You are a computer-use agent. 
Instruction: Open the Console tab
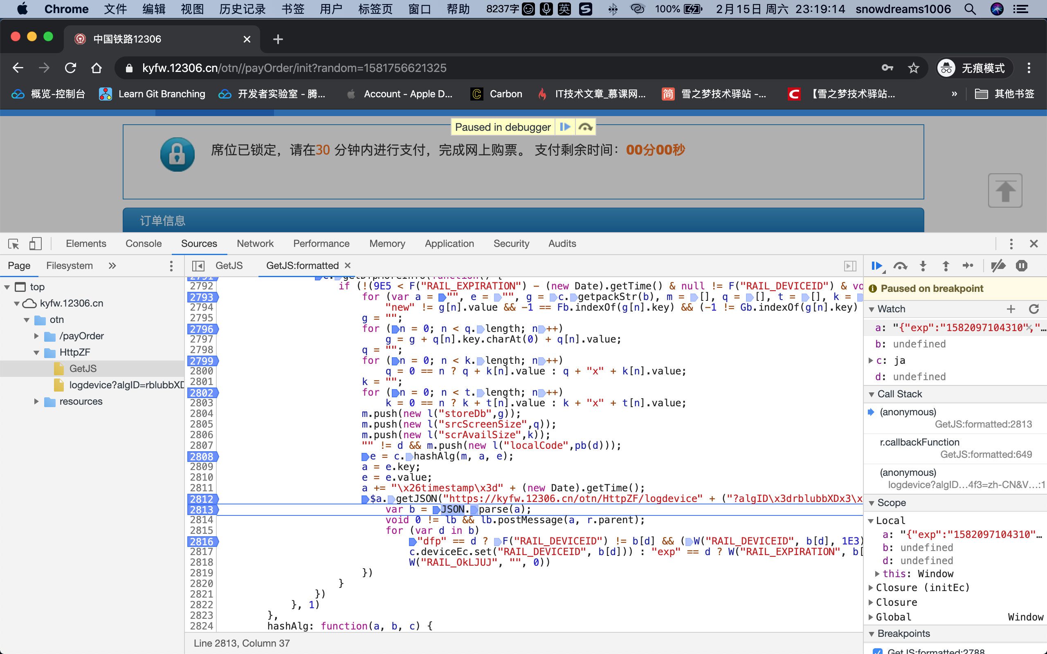pyautogui.click(x=143, y=244)
